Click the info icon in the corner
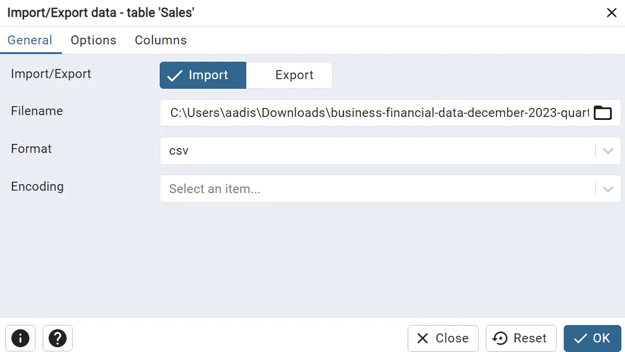The width and height of the screenshot is (625, 352). pyautogui.click(x=20, y=338)
